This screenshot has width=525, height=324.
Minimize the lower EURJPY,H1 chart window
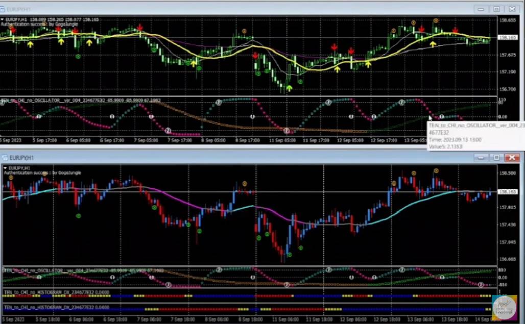[481, 158]
